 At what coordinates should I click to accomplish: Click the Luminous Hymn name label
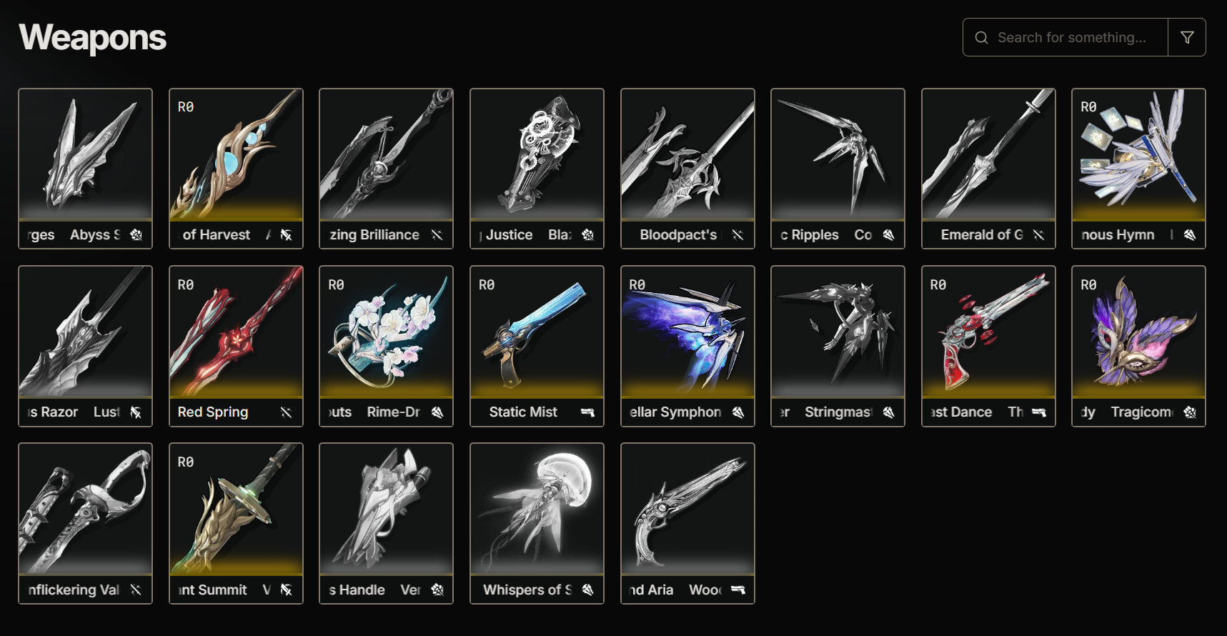1118,235
